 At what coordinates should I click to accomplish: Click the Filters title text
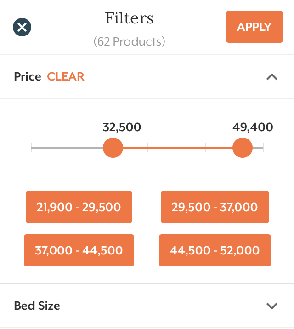pyautogui.click(x=129, y=18)
